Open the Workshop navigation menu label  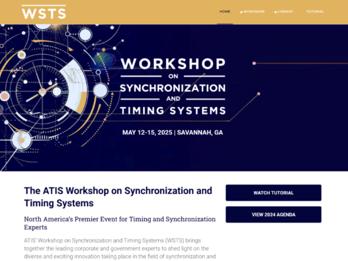pyautogui.click(x=254, y=12)
